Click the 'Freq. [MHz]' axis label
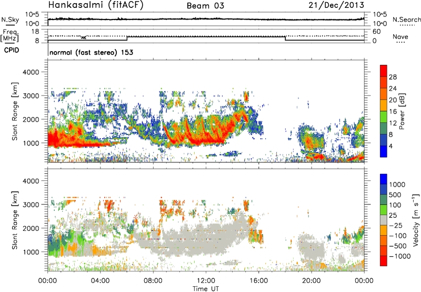This screenshot has height=292, width=421. coord(10,35)
